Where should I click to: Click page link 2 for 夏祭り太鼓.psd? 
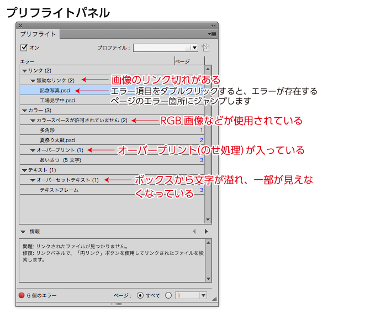[202, 140]
